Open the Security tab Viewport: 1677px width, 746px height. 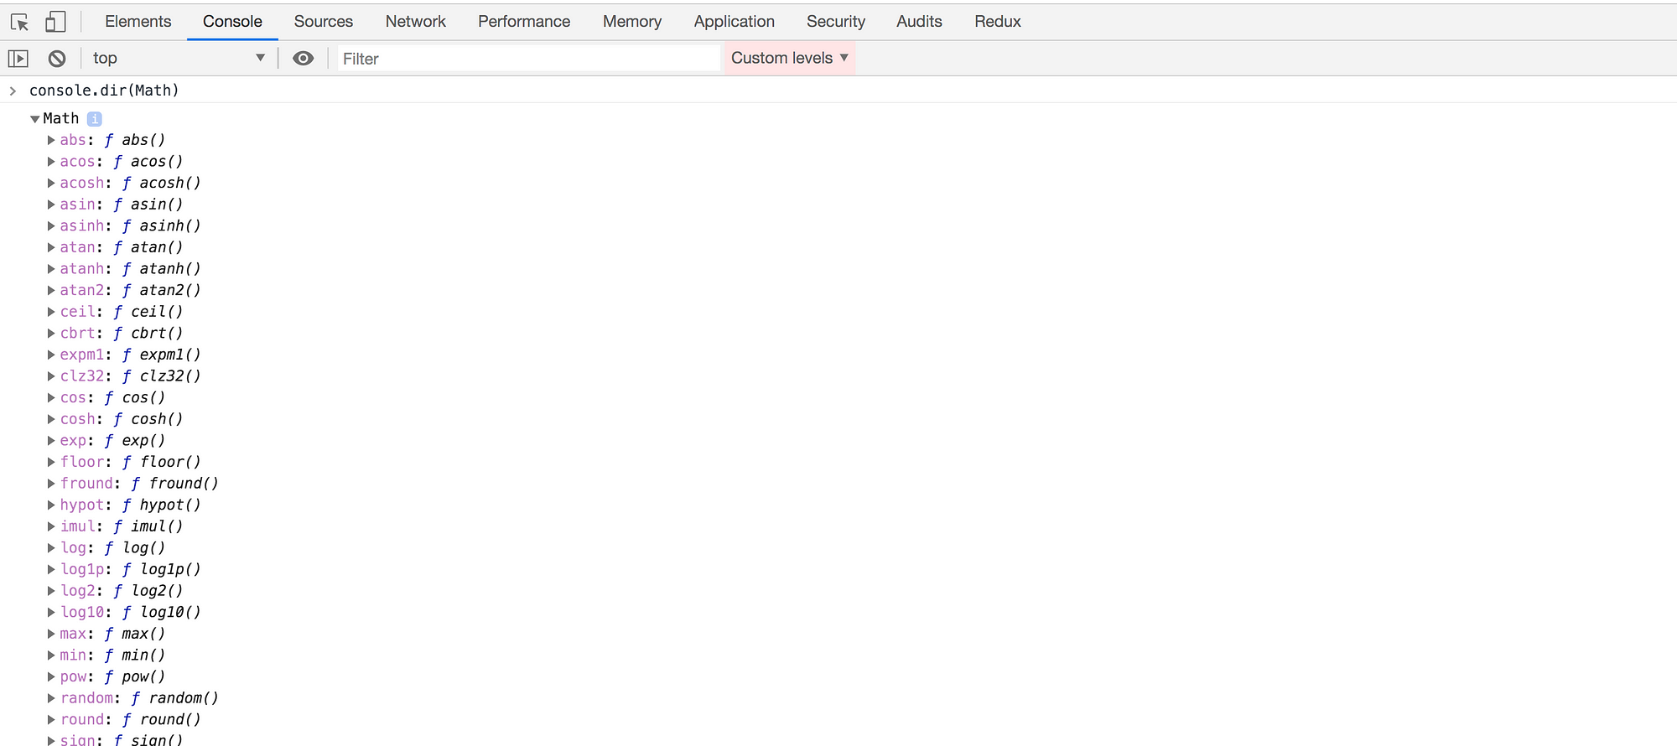click(x=836, y=22)
